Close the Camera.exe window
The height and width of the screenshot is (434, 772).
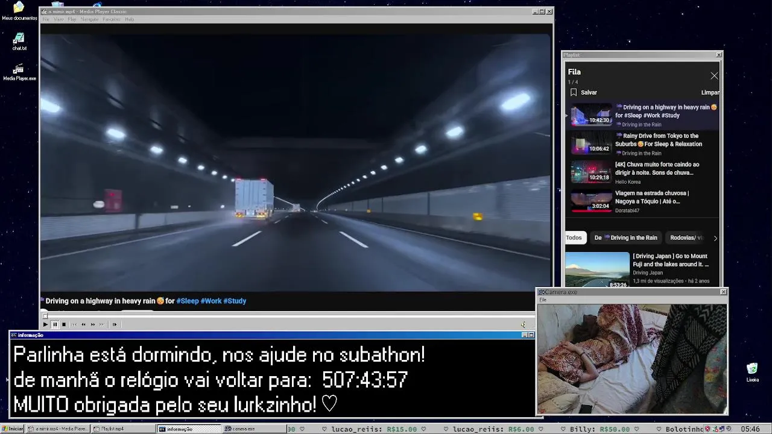pyautogui.click(x=723, y=292)
